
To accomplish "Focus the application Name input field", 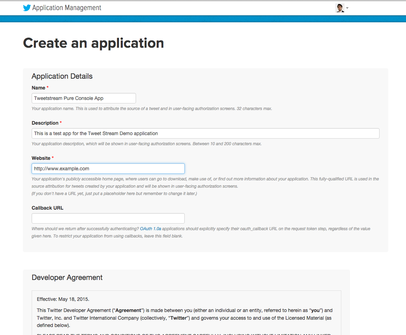I will point(83,98).
